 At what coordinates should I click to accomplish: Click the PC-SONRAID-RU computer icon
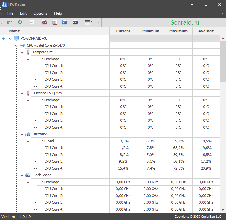[16, 38]
